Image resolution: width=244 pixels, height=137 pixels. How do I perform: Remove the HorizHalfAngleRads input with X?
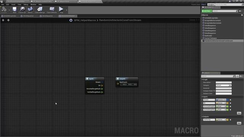tap(230, 107)
